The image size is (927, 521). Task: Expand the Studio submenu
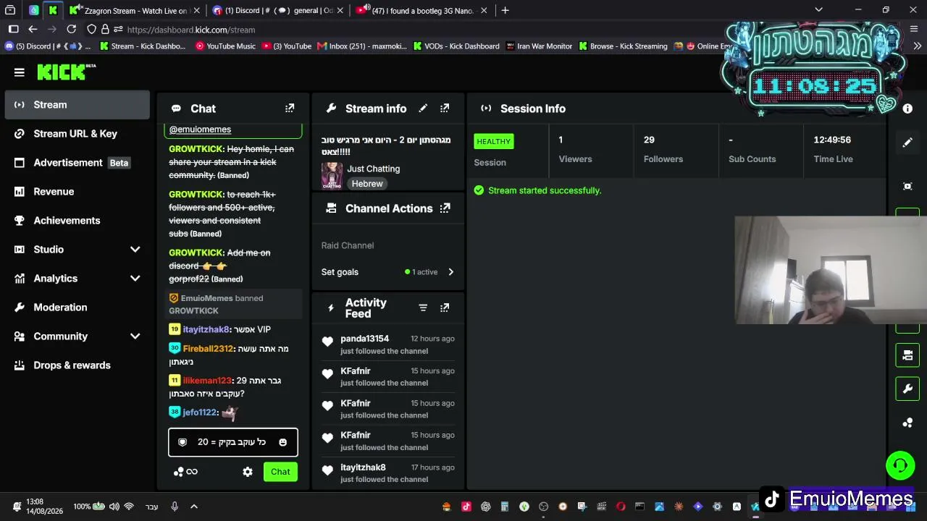coord(135,250)
